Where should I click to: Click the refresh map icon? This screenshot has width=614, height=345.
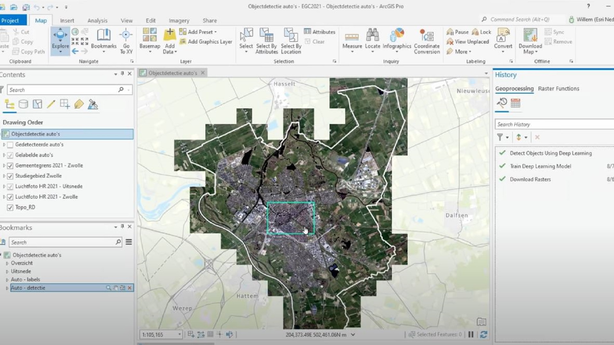point(484,334)
